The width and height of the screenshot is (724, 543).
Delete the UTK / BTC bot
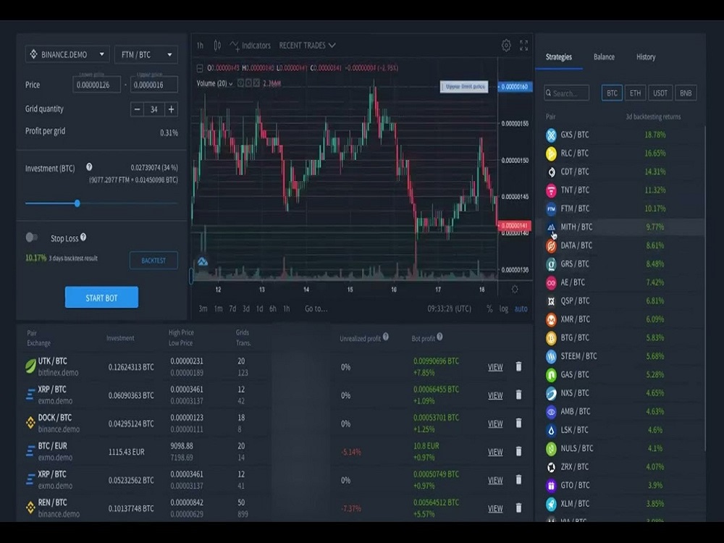point(518,366)
